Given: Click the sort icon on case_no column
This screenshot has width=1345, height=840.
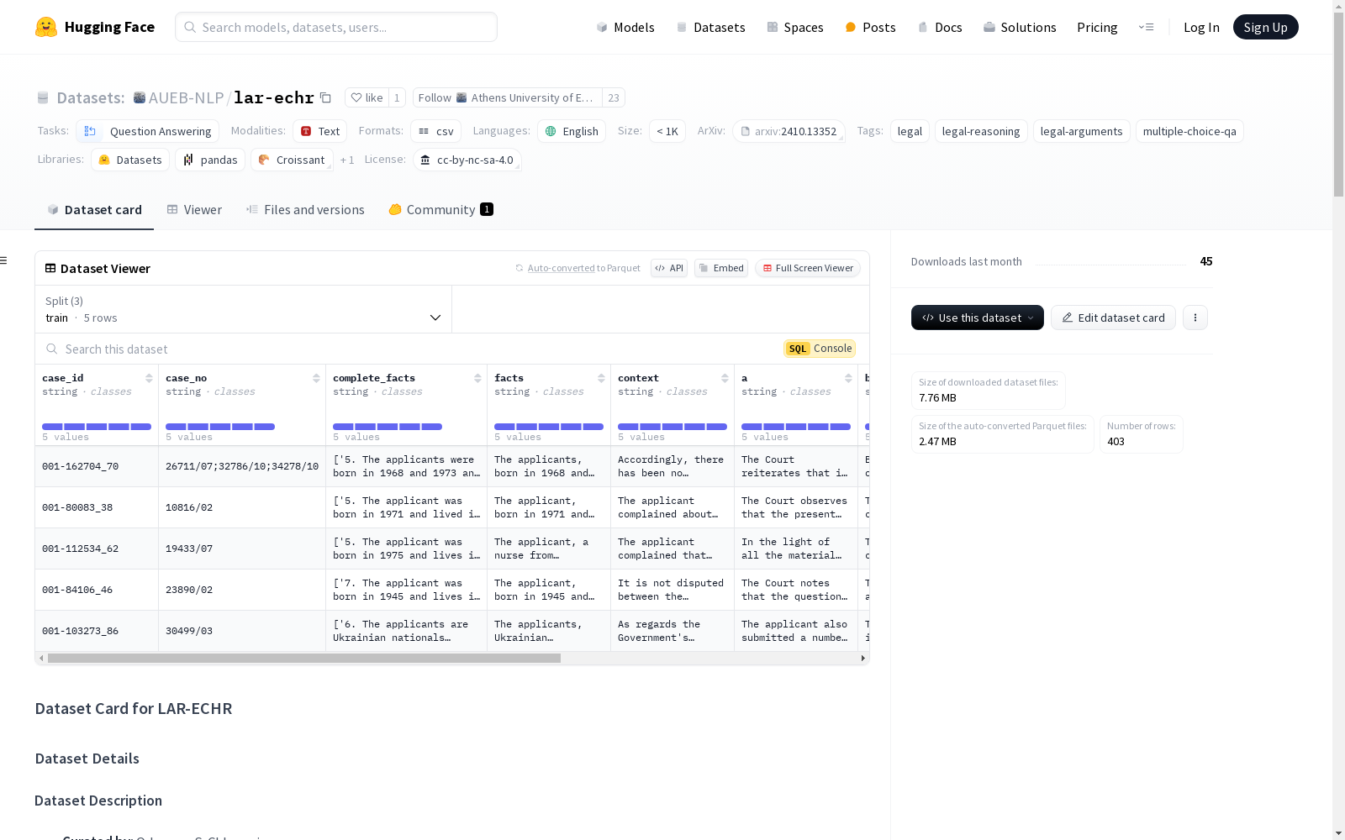Looking at the screenshot, I should (316, 378).
